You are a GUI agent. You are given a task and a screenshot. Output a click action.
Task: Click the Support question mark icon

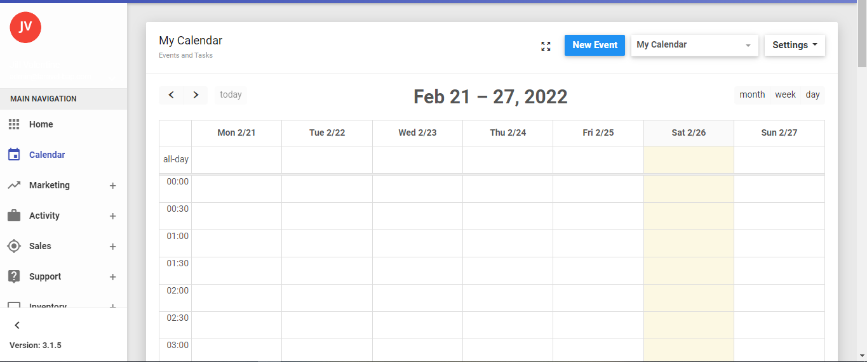[x=14, y=276]
